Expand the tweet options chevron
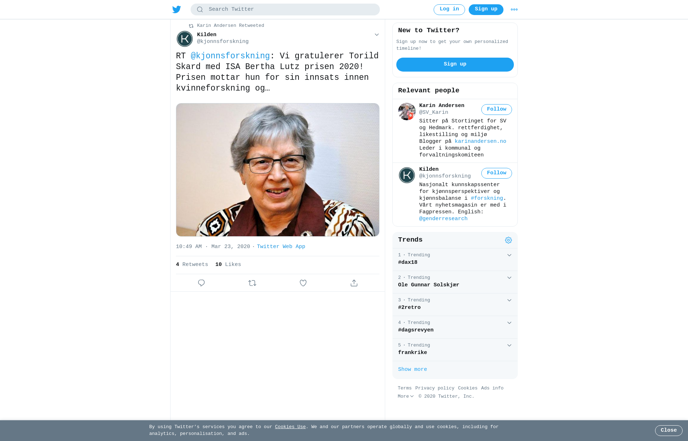 377,35
